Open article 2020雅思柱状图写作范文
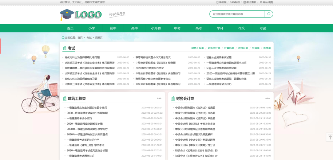 [150, 68]
